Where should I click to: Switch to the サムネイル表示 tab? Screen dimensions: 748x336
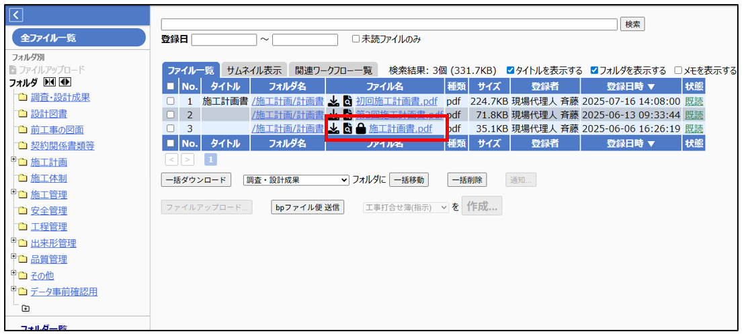coord(253,71)
